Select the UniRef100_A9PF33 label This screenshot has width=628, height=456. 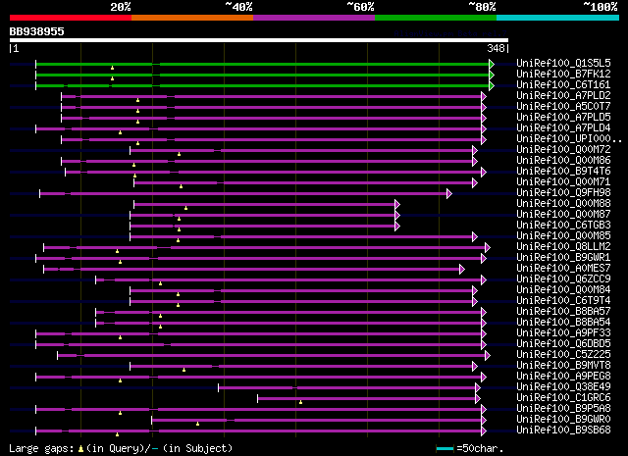(563, 332)
